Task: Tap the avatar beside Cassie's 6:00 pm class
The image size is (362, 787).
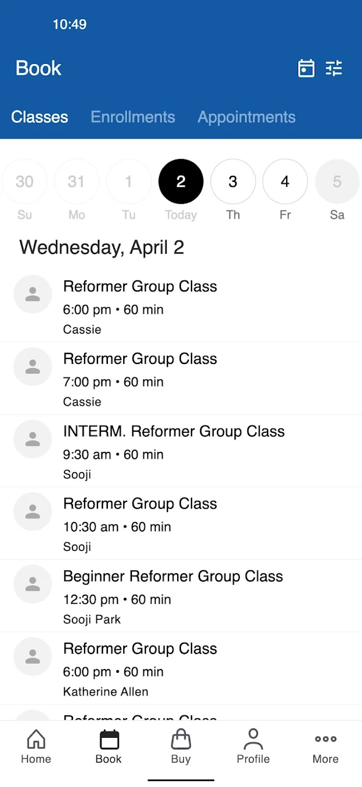Action: point(33,294)
